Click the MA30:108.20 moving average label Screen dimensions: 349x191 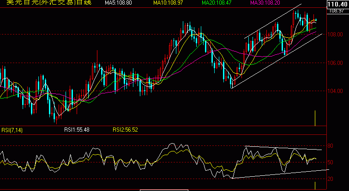click(265, 3)
